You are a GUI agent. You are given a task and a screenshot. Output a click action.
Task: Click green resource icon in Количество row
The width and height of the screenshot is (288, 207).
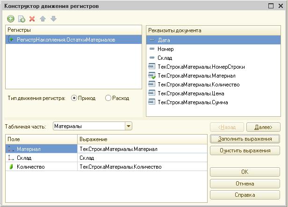click(x=11, y=166)
